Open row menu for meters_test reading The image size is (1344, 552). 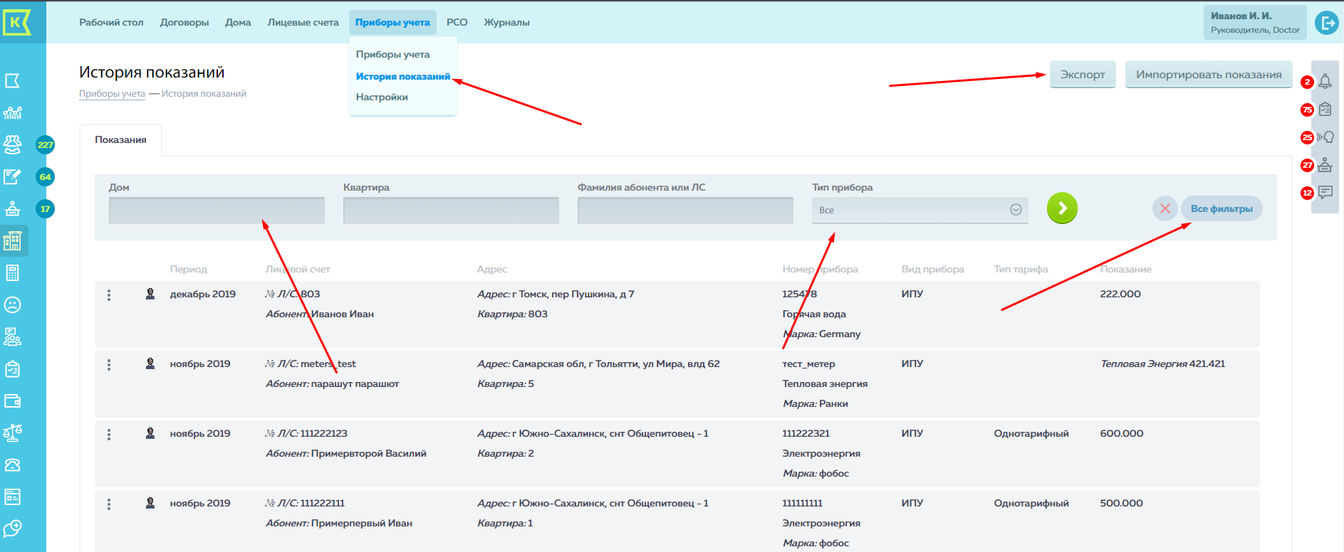[109, 365]
